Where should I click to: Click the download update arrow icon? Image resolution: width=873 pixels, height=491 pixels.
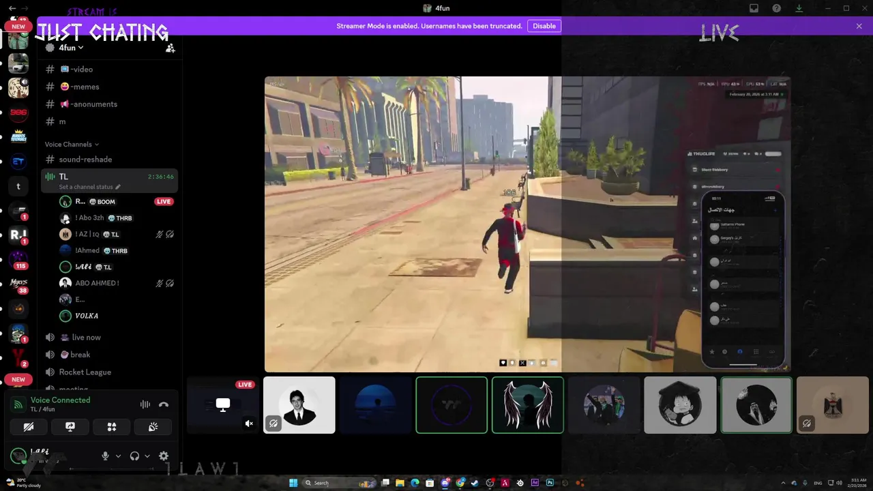point(799,8)
